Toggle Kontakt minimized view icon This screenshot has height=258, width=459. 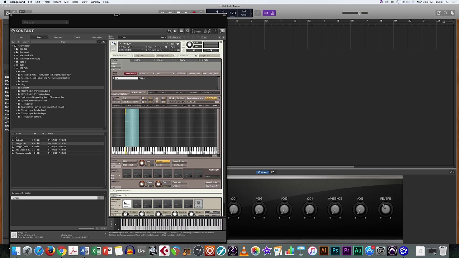click(x=187, y=31)
